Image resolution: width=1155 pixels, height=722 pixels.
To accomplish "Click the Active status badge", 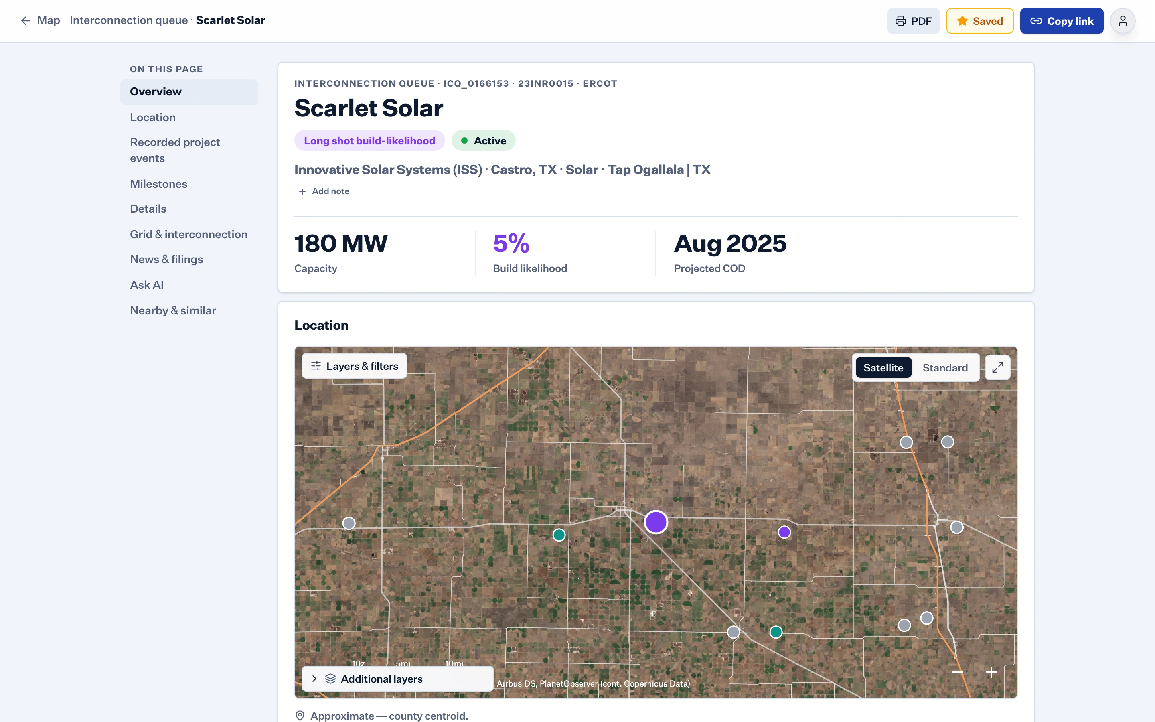I will click(x=484, y=140).
